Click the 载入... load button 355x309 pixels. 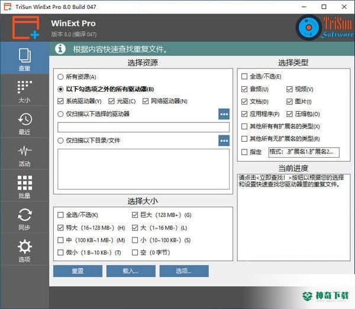131,271
